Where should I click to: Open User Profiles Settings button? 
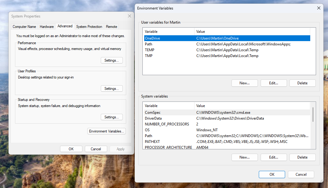(112, 89)
